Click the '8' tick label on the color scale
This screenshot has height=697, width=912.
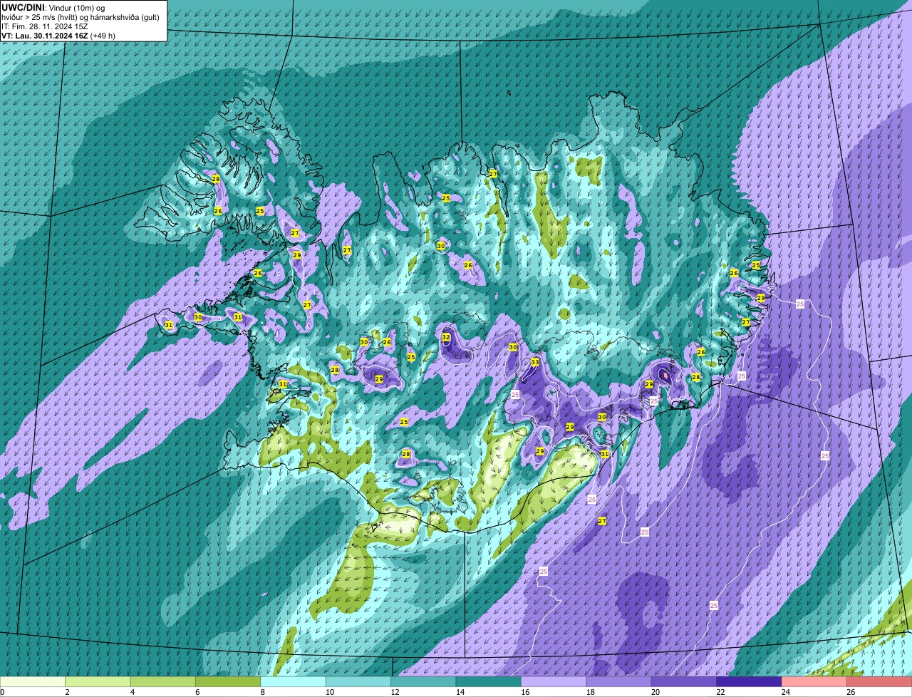(x=261, y=692)
